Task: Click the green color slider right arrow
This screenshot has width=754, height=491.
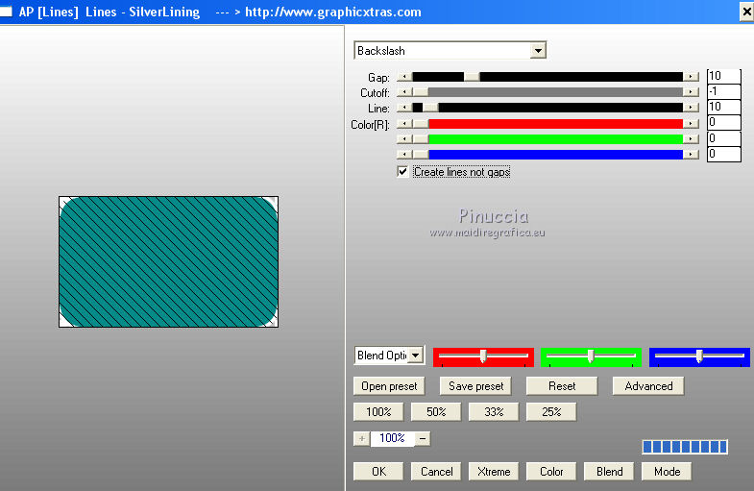Action: pyautogui.click(x=691, y=139)
